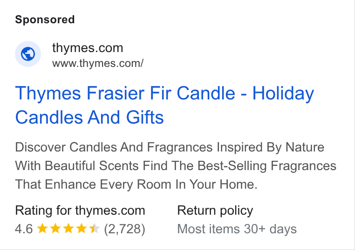Click the Sponsored label
This screenshot has width=355, height=250.
(x=45, y=20)
